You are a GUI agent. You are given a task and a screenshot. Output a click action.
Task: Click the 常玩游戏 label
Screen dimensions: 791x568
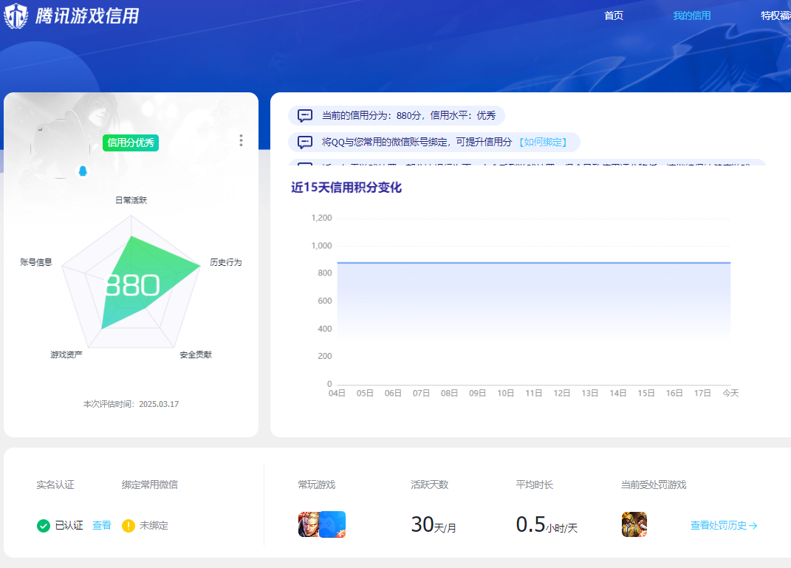(316, 485)
